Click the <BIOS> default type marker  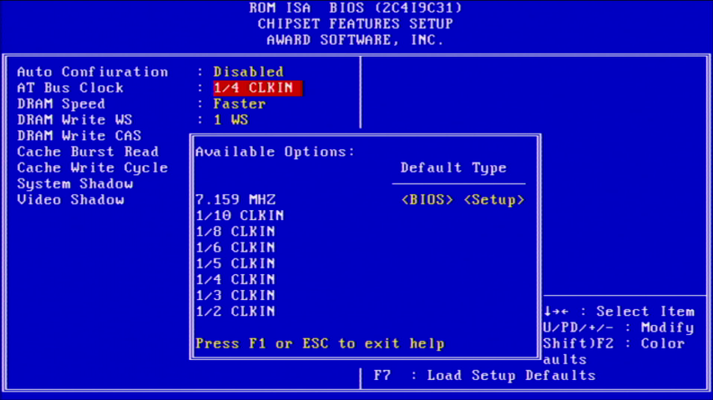[427, 200]
